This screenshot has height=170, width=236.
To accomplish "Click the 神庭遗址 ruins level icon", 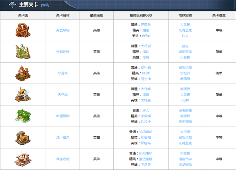I will [23, 159].
